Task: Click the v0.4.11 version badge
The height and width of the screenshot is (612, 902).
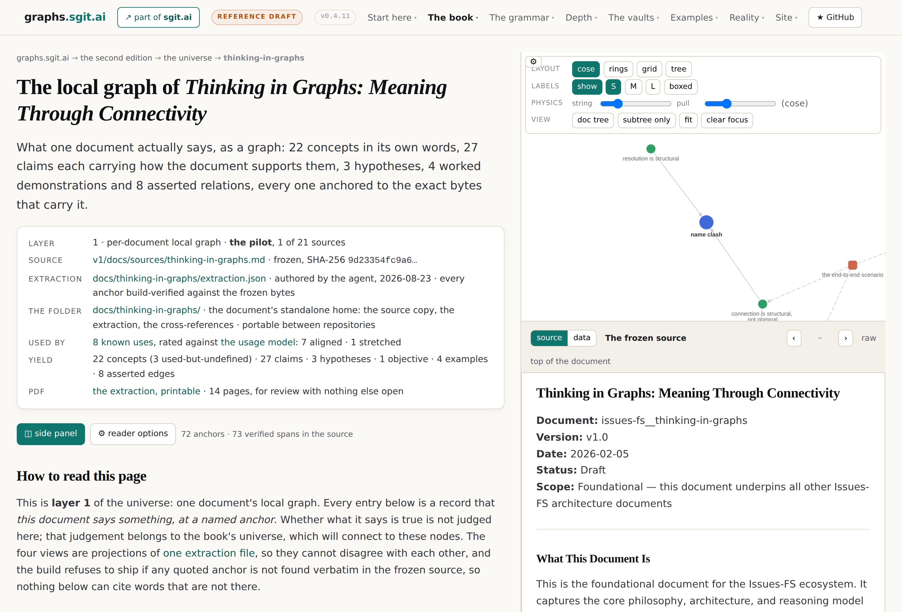Action: (335, 17)
